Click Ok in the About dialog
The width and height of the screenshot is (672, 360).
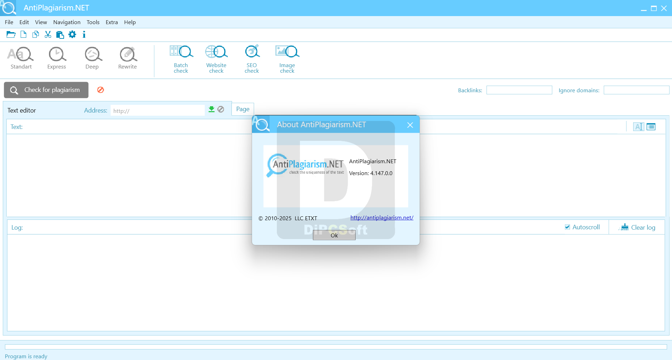(334, 235)
